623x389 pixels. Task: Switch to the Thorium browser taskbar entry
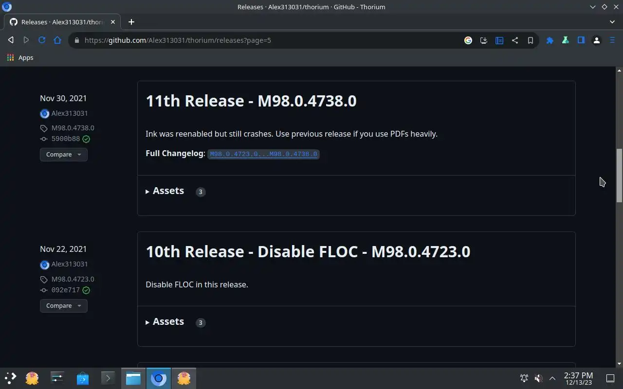point(159,378)
